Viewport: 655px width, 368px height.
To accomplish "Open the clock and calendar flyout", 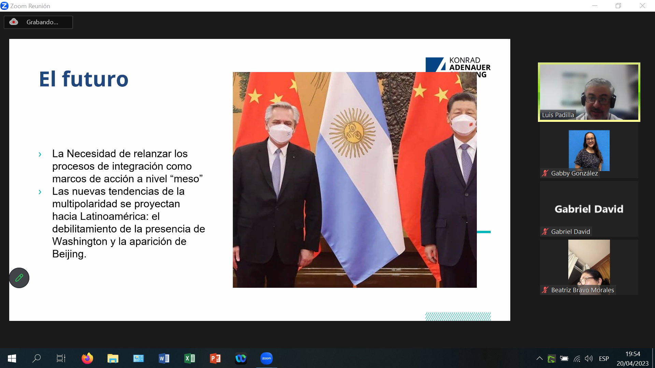I will pyautogui.click(x=632, y=358).
